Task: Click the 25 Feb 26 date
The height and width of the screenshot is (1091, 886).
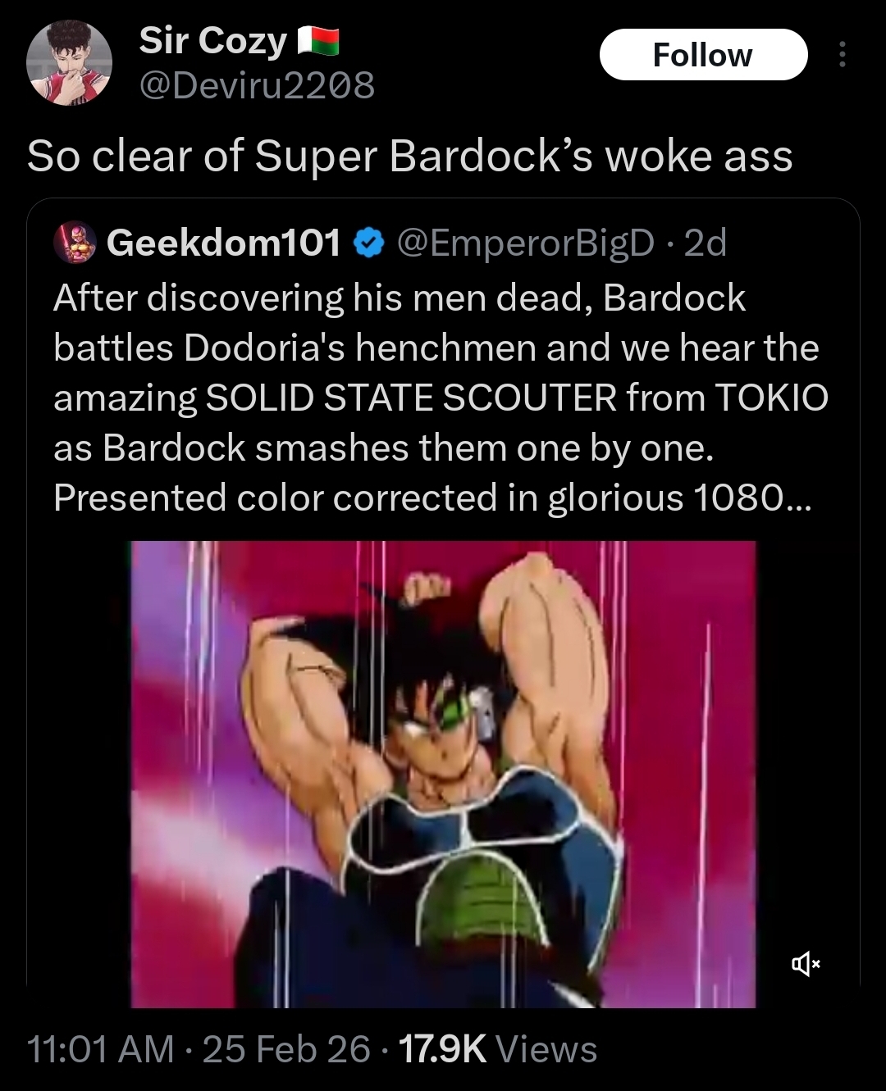Action: tap(286, 1049)
